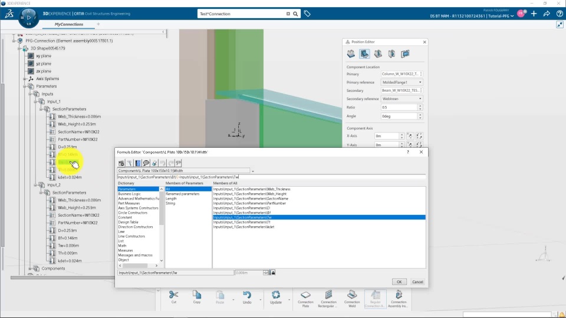Click the second Formula Editor toolbar icon
The image size is (566, 318).
click(x=130, y=163)
